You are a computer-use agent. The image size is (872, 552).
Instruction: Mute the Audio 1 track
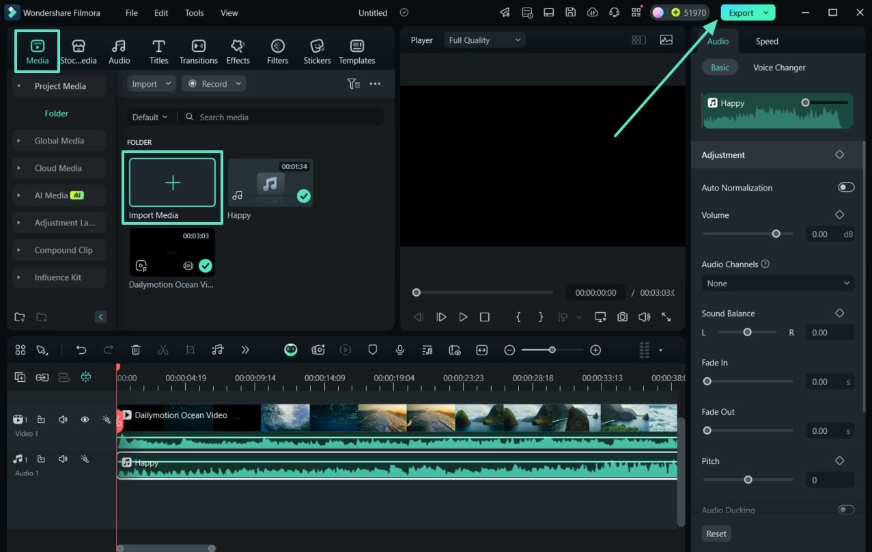63,459
